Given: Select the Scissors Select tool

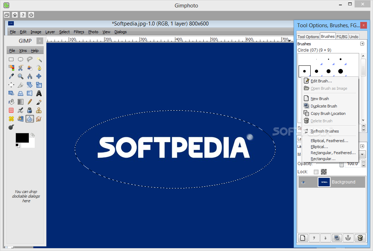Looking at the screenshot, I should point(21,68).
